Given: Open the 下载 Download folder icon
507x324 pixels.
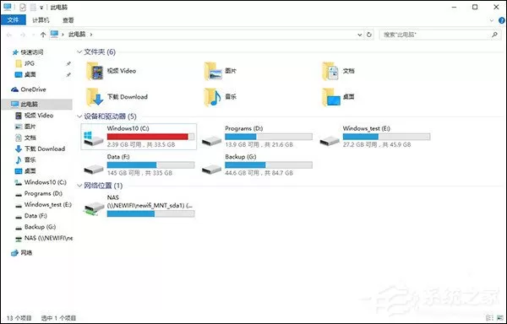Looking at the screenshot, I should [95, 97].
